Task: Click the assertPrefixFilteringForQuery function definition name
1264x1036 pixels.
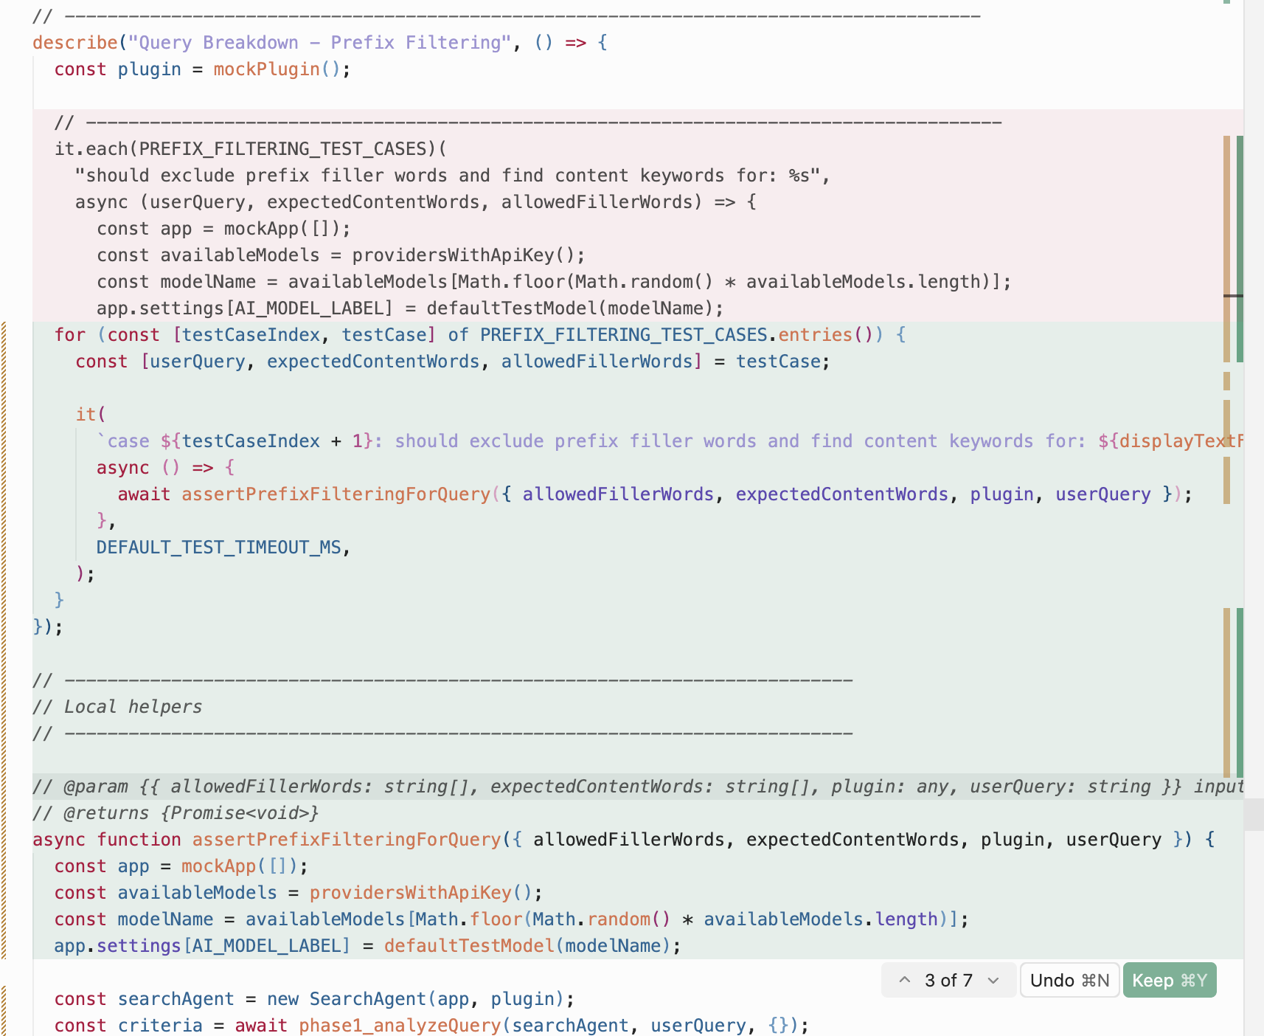Action: coord(347,840)
